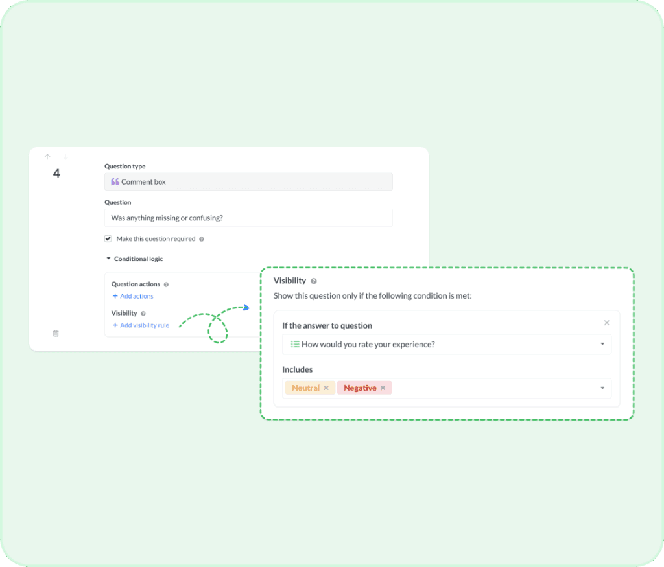This screenshot has height=567, width=664.
Task: Click the '+ Add visibility rule' link
Action: point(141,325)
